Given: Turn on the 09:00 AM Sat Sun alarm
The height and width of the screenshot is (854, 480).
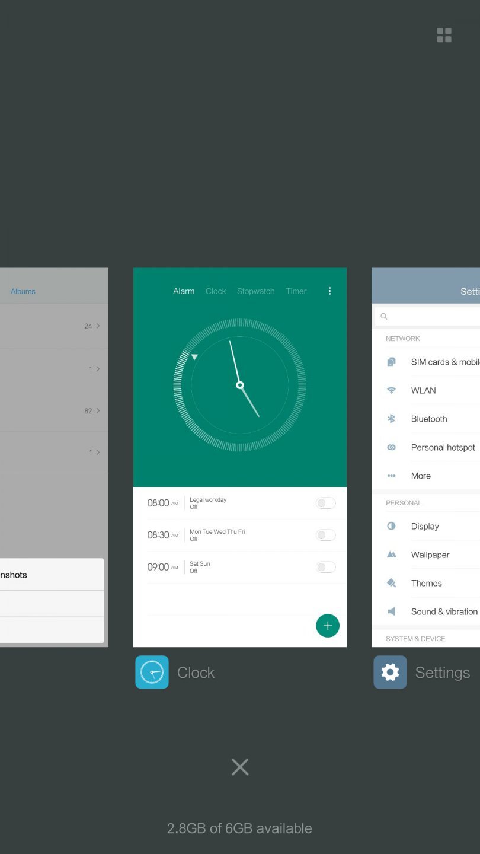Looking at the screenshot, I should pos(325,568).
